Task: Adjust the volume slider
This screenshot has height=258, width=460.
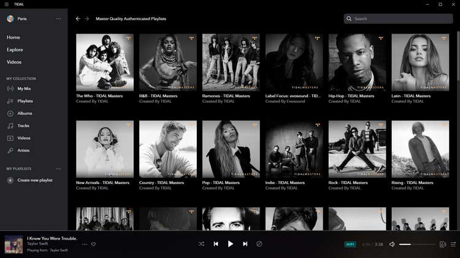Action: tap(417, 245)
